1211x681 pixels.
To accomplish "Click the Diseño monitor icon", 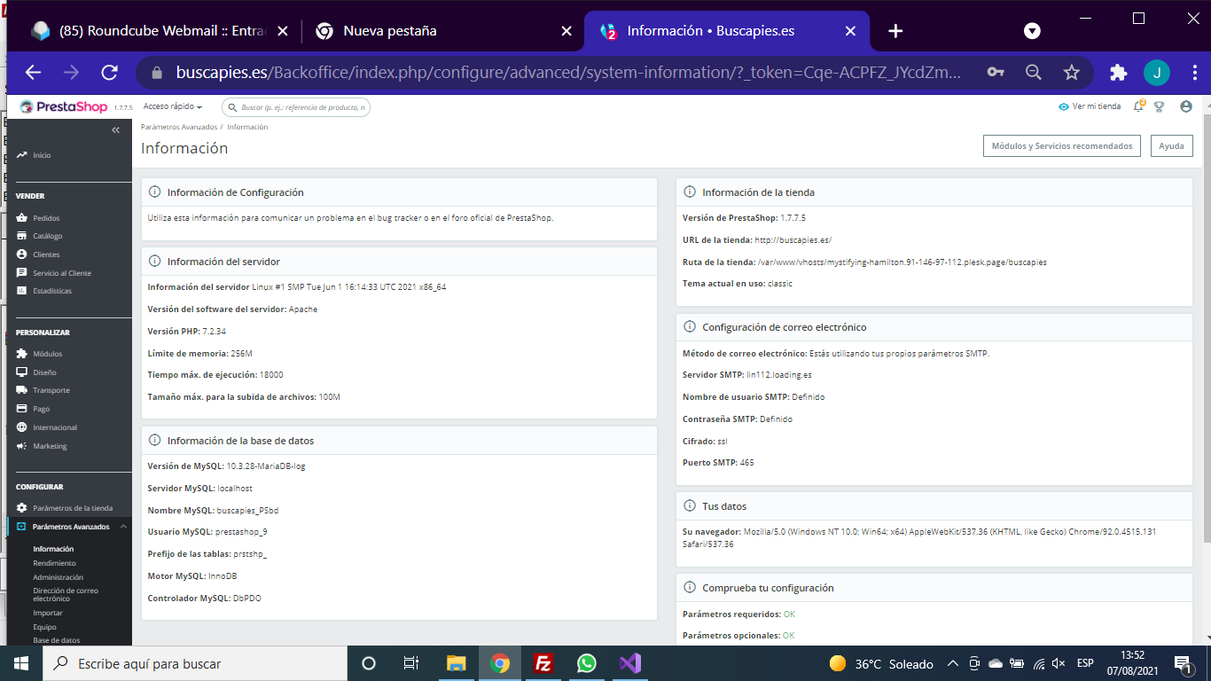I will pyautogui.click(x=22, y=372).
